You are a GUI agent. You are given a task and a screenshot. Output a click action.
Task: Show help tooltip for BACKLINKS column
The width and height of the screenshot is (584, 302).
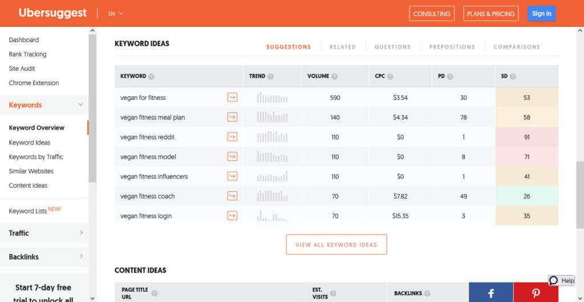427,293
